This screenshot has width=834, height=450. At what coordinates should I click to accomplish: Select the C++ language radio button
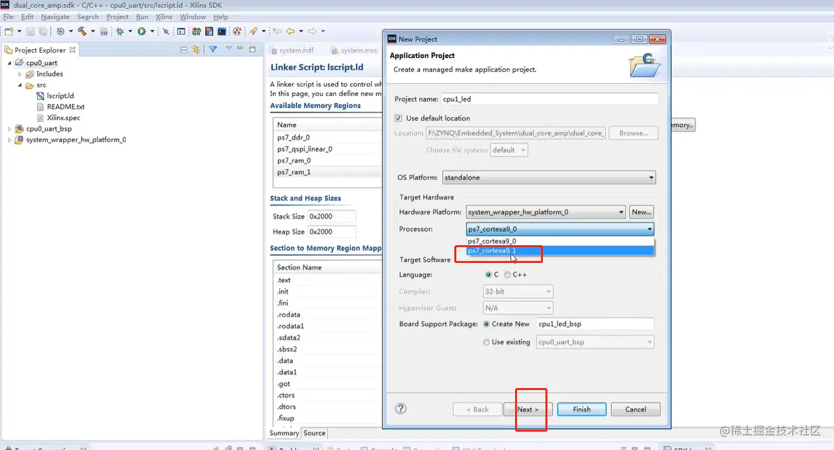click(507, 275)
